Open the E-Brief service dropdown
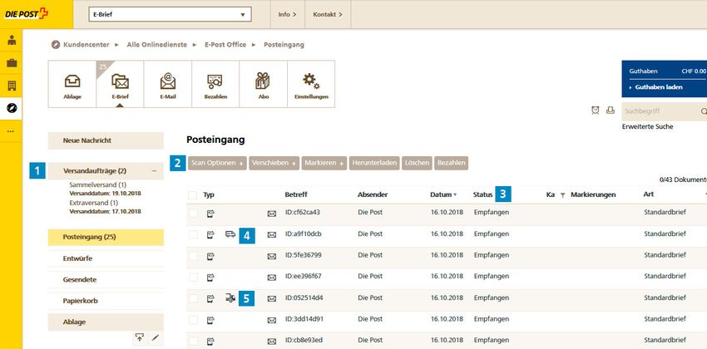The image size is (707, 349). click(x=169, y=14)
